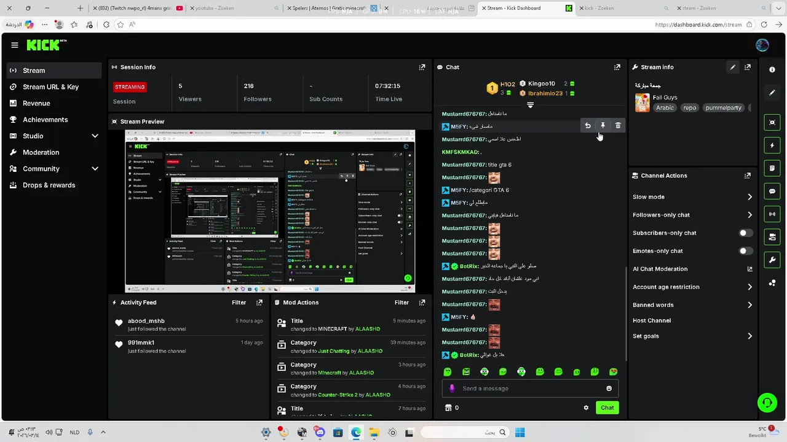Open Slow mode options
Image resolution: width=787 pixels, height=442 pixels.
692,197
